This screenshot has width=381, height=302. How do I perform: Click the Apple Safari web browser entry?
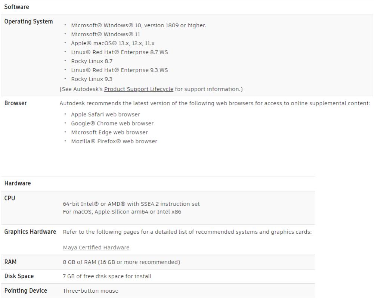coord(106,115)
